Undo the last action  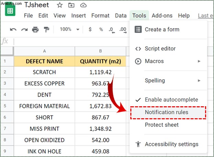(x=13, y=29)
